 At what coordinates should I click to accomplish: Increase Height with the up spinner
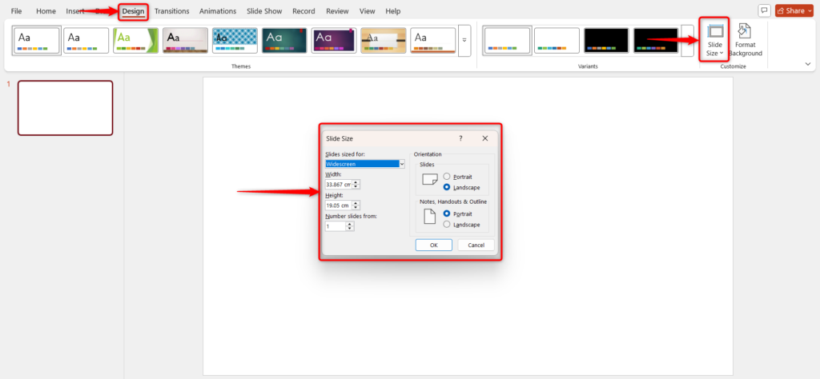pyautogui.click(x=356, y=203)
